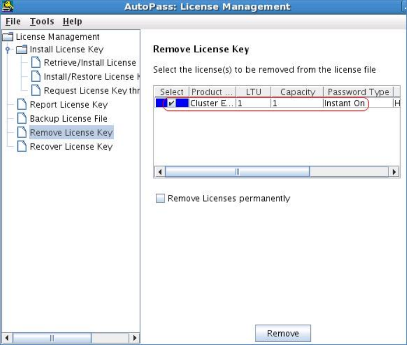
Task: Click license table's right scroll arrow
Action: tap(394, 172)
